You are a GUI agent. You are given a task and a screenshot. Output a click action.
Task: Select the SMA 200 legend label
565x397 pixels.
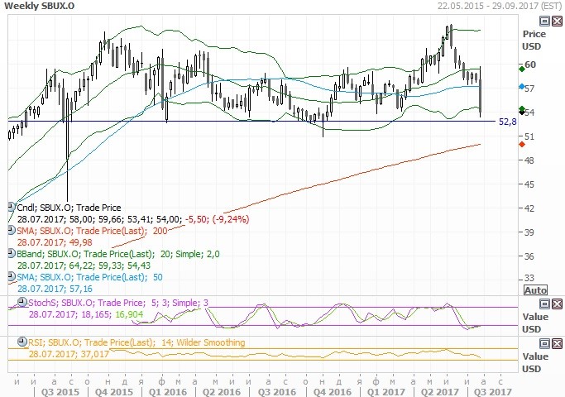click(93, 231)
